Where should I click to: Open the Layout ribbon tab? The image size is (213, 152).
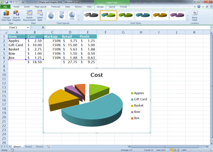(112, 7)
